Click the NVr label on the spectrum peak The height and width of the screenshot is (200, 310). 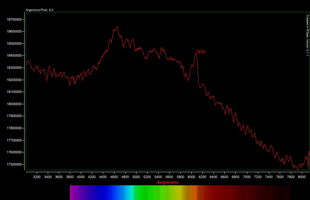pos(201,52)
